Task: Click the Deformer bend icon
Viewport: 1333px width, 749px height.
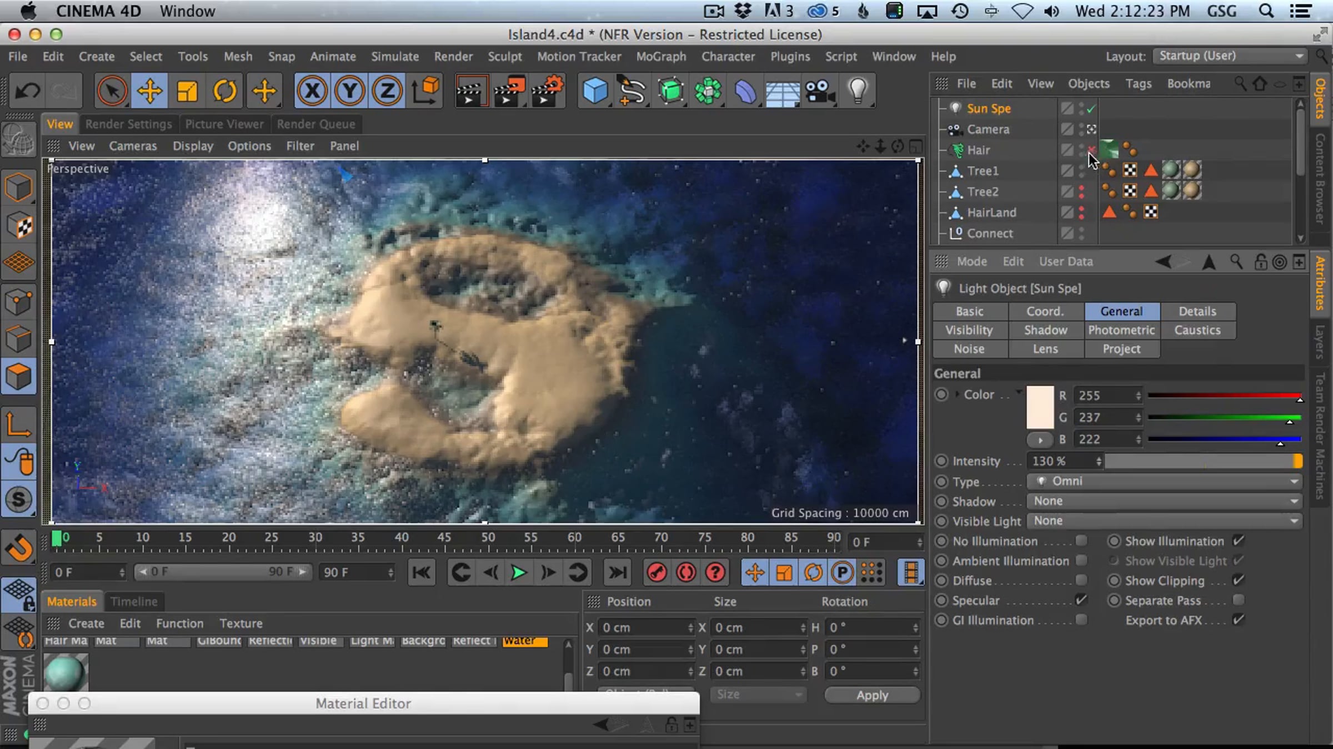Action: (x=745, y=90)
